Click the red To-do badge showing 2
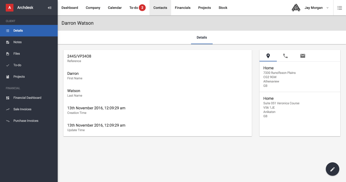The image size is (346, 182). (142, 8)
